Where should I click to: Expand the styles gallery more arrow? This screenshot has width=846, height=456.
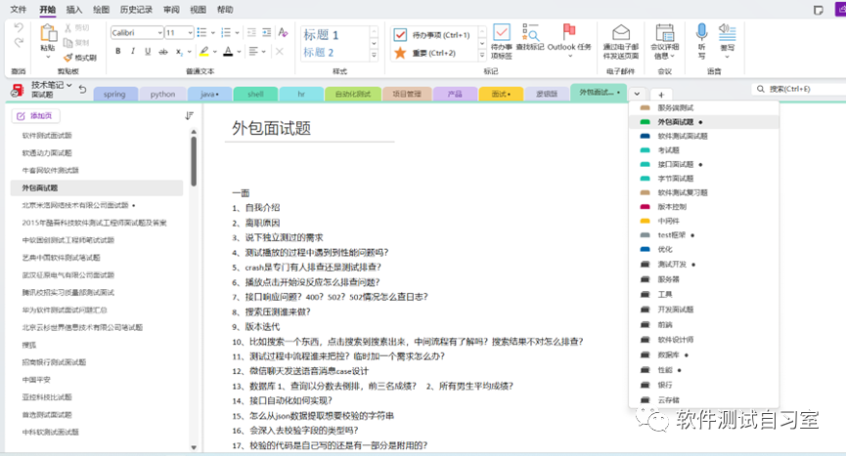374,56
